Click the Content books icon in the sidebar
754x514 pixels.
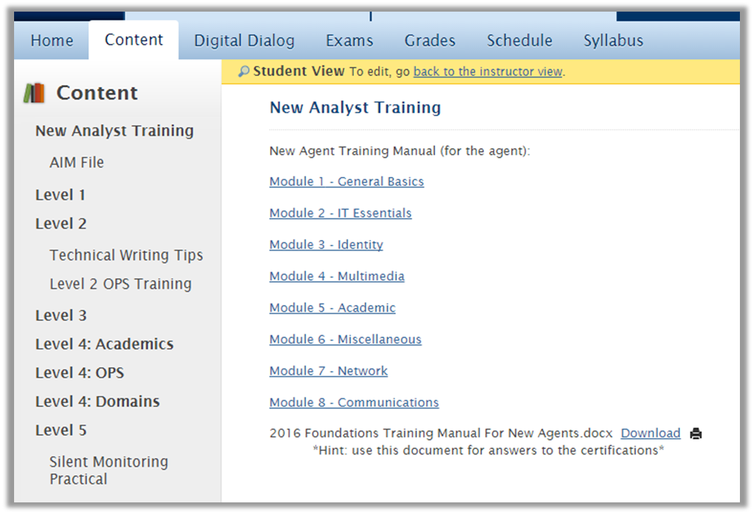(34, 93)
